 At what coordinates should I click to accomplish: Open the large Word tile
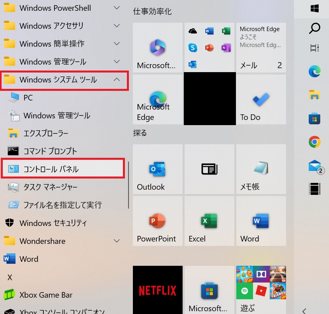tap(261, 221)
